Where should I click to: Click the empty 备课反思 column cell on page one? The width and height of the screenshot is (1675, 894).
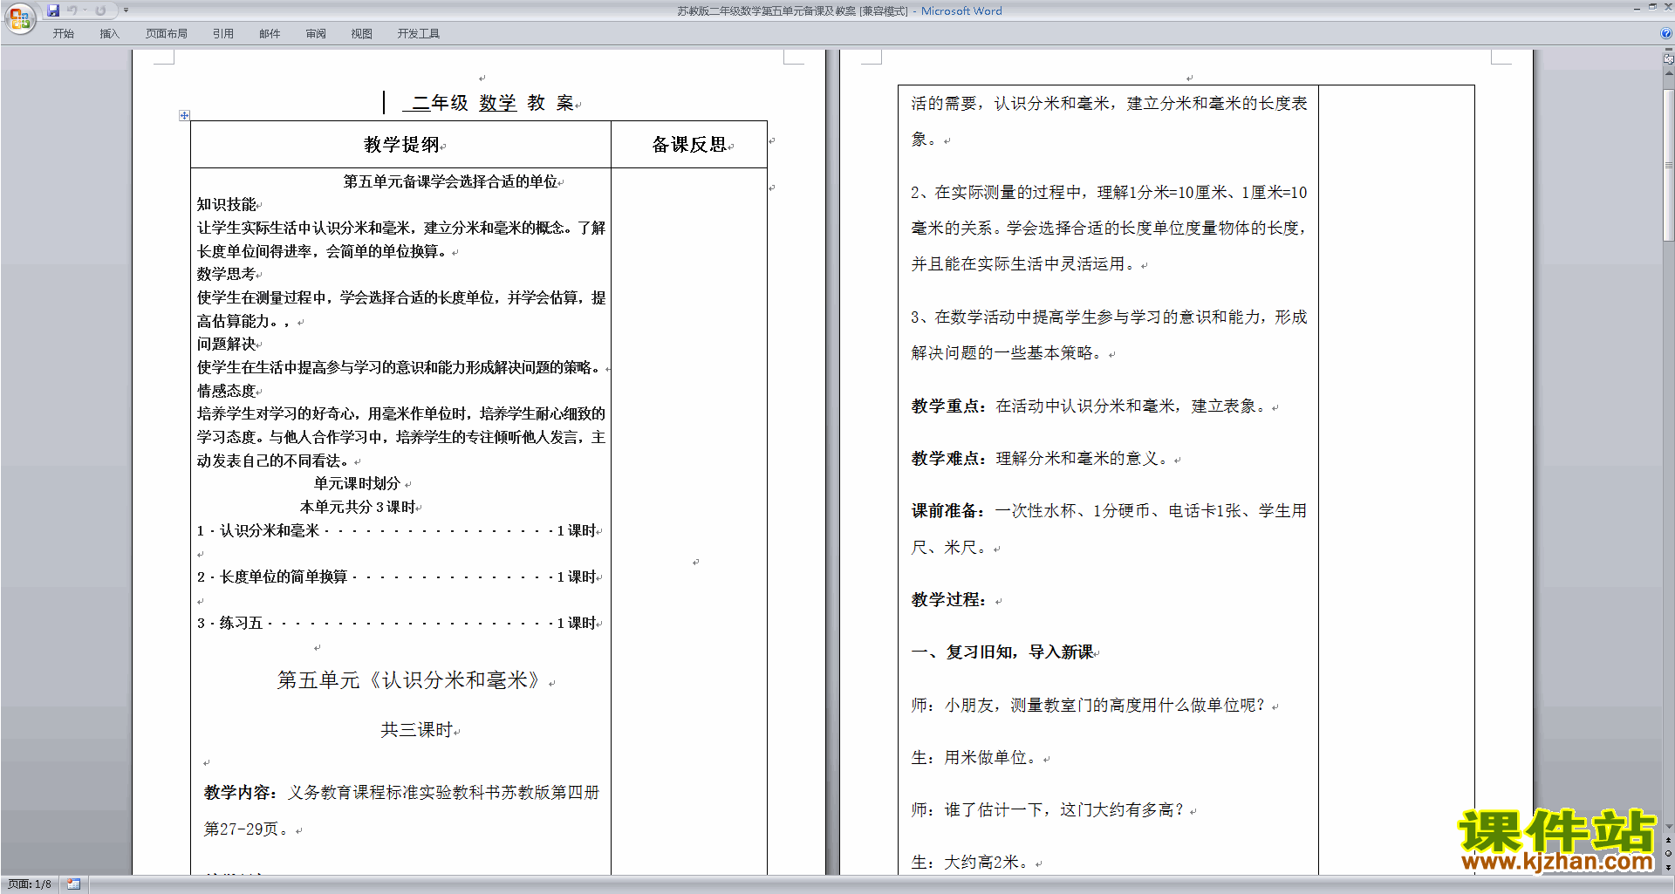tap(689, 522)
